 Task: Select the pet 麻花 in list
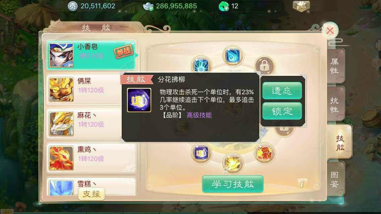[91, 124]
